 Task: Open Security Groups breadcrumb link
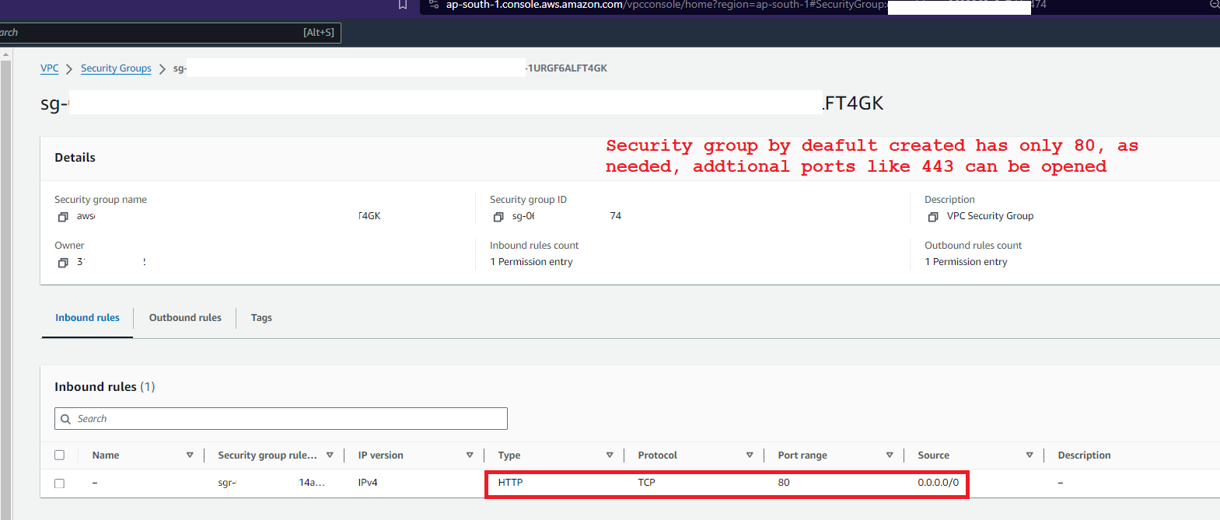(116, 68)
